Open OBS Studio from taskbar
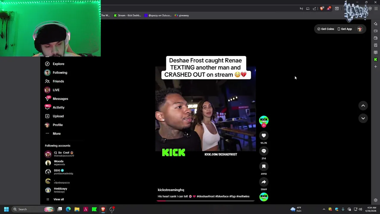Viewport: 380px width, 214px height. coord(112,209)
